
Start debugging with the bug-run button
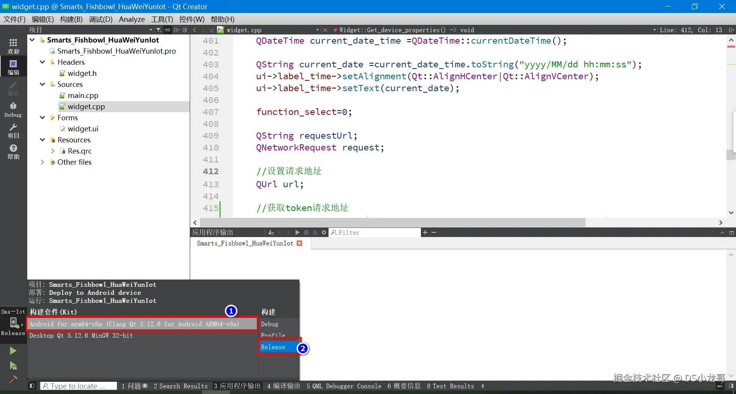13,366
